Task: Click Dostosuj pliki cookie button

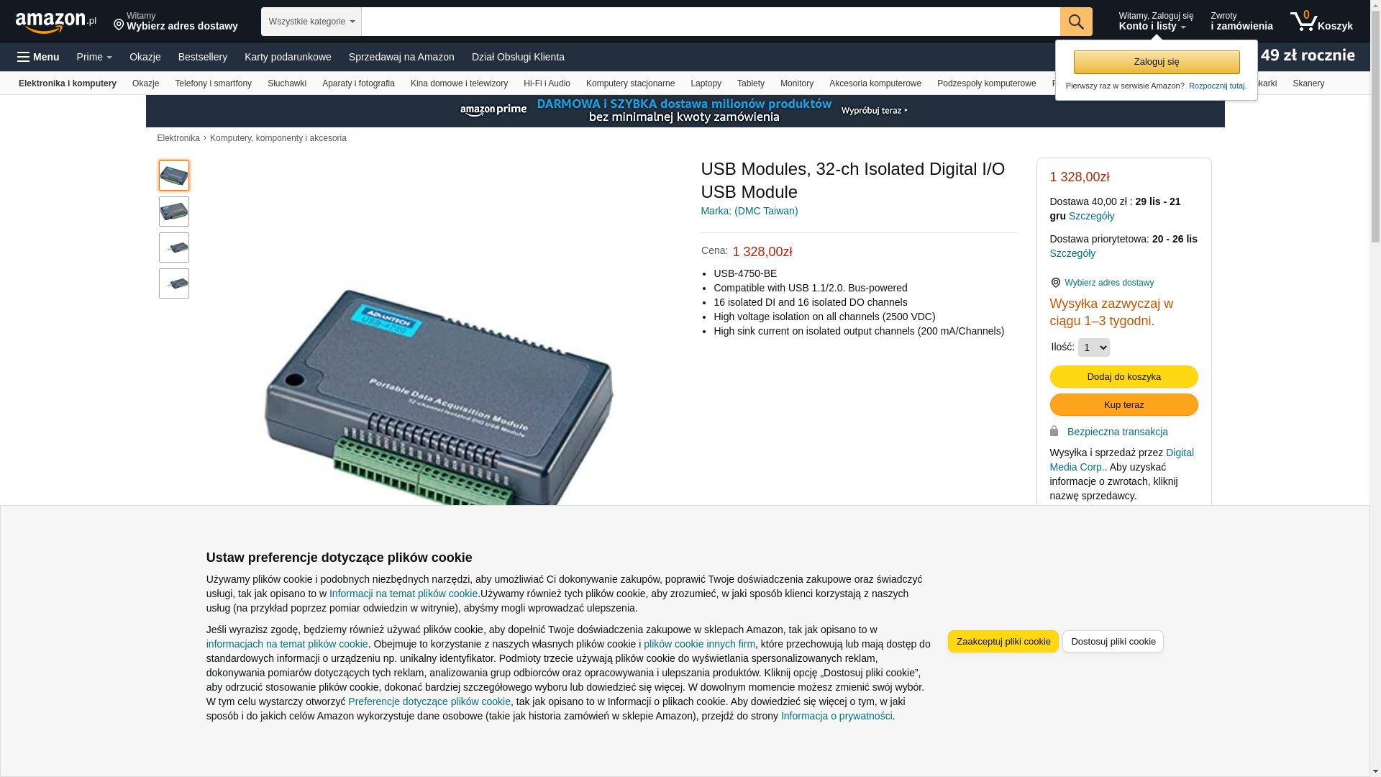Action: [x=1113, y=642]
